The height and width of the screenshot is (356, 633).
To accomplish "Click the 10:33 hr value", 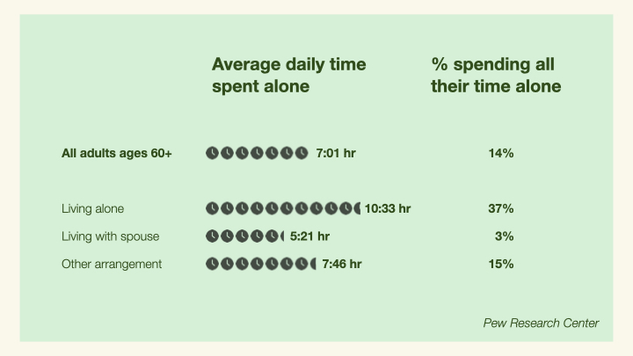I will coord(388,208).
